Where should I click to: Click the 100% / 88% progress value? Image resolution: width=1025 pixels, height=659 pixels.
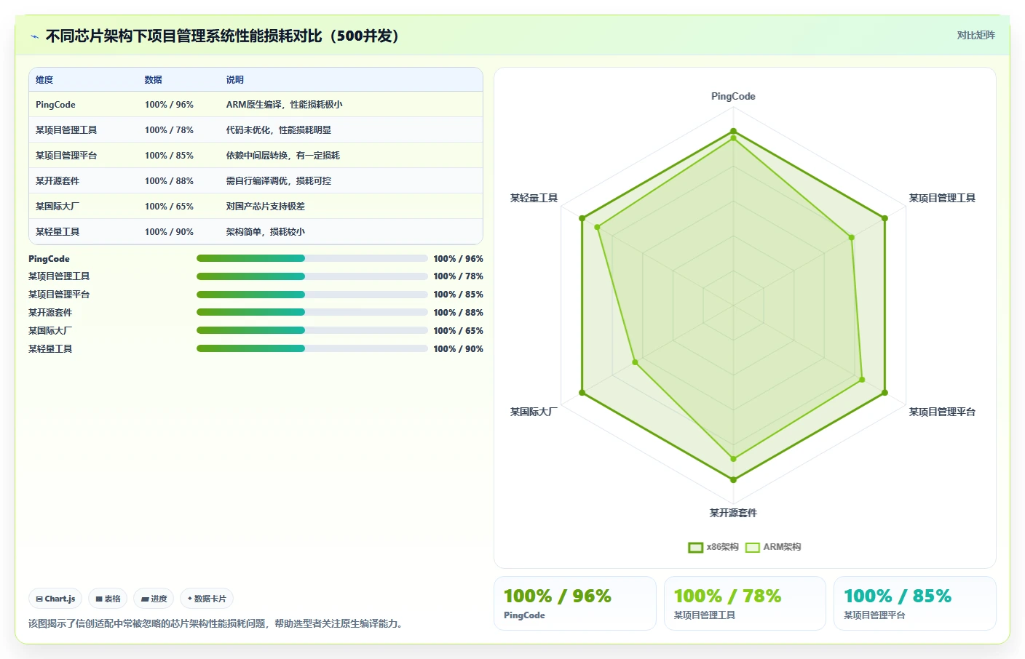pyautogui.click(x=458, y=313)
